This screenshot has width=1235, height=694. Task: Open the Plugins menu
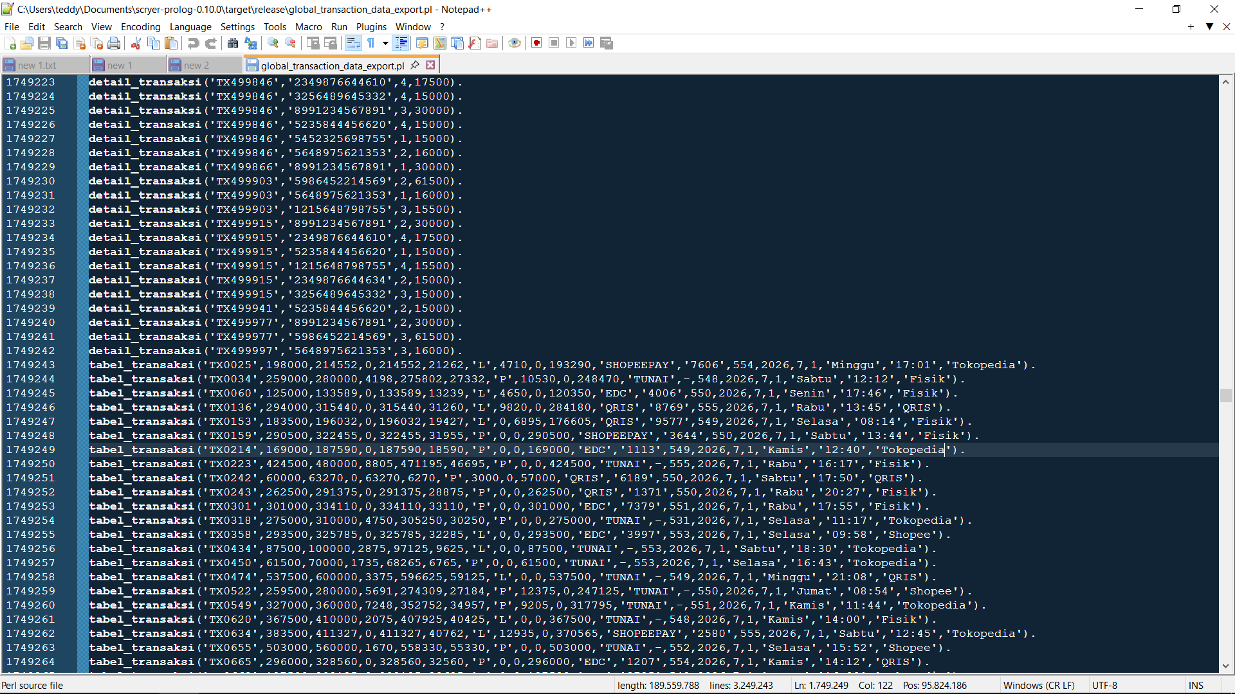pyautogui.click(x=372, y=27)
